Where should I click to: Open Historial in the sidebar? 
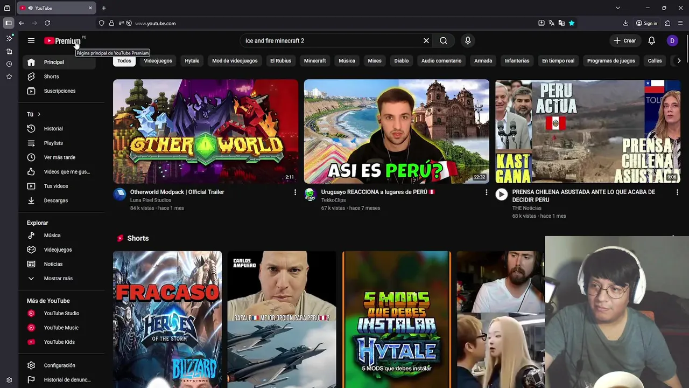click(59, 129)
